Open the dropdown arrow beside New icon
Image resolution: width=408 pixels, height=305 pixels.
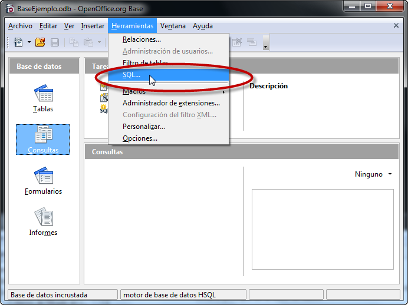(x=29, y=42)
